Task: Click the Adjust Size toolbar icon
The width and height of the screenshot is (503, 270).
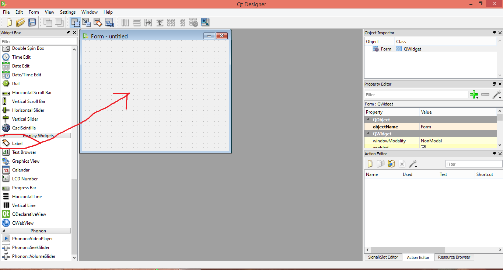Action: (205, 22)
